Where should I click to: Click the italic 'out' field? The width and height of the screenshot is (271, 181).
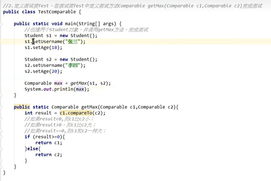[x=47, y=89]
